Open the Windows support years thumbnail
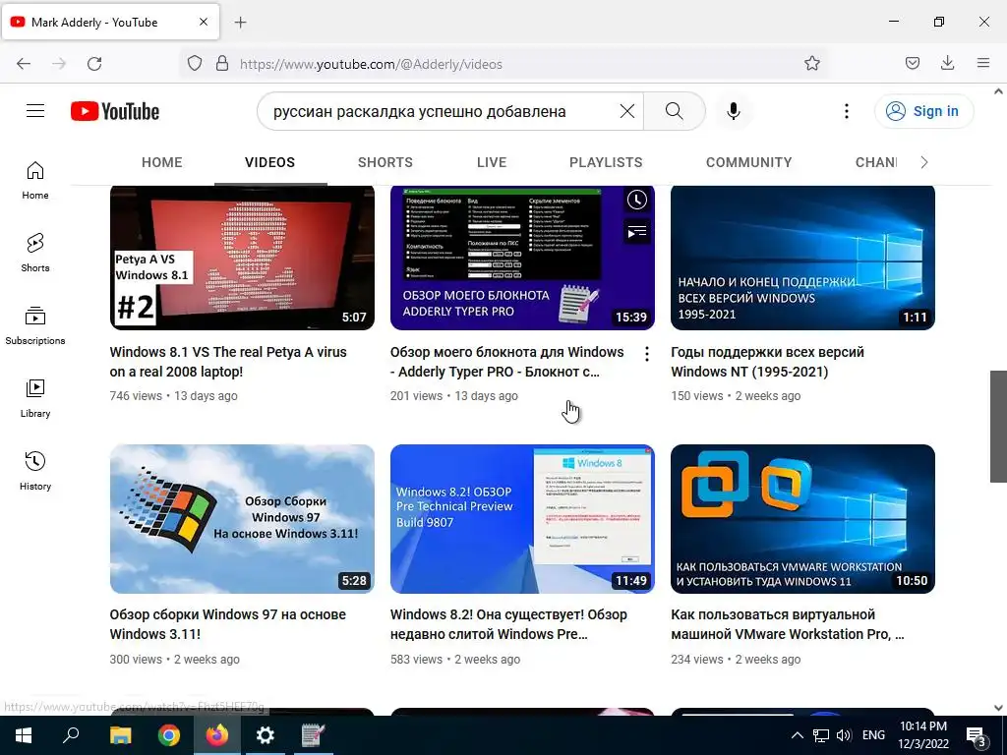Image resolution: width=1007 pixels, height=755 pixels. click(802, 258)
